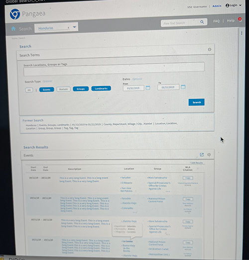Open the El Rosario location link

point(126,183)
